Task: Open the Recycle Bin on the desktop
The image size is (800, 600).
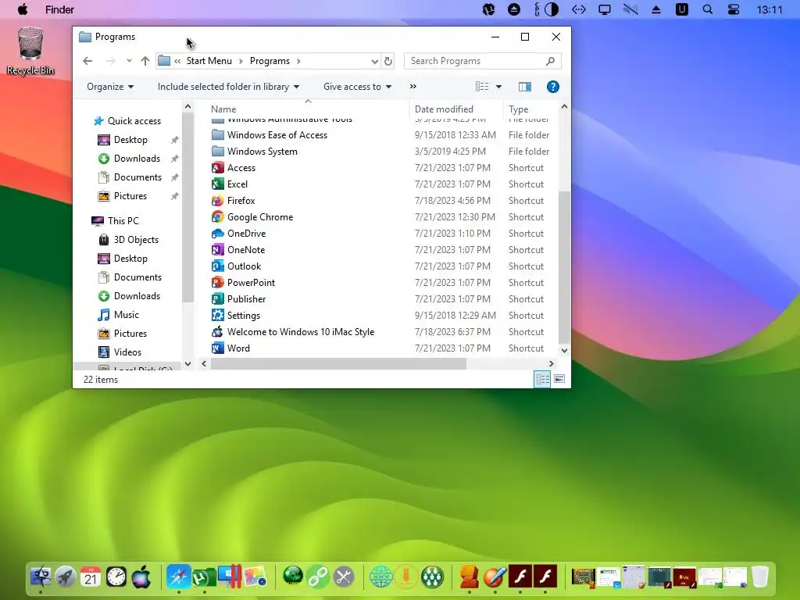Action: click(x=30, y=51)
